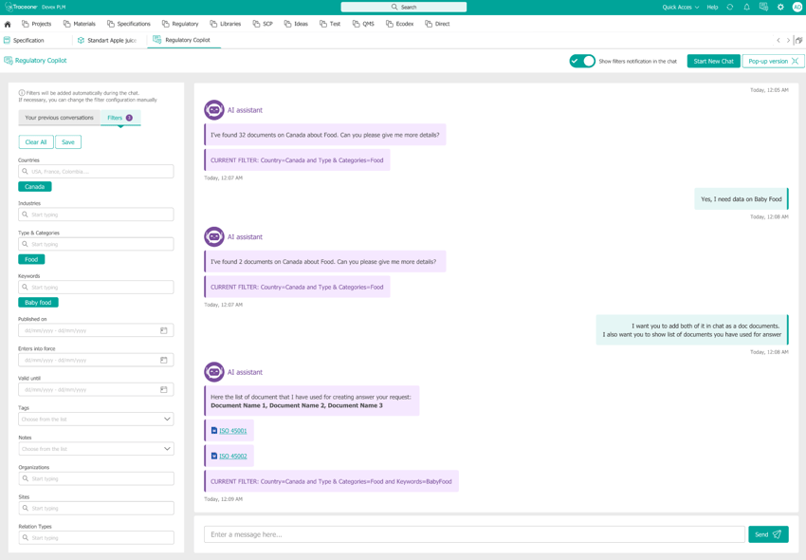Viewport: 806px width, 560px height.
Task: Click the AD user avatar
Action: pos(797,7)
